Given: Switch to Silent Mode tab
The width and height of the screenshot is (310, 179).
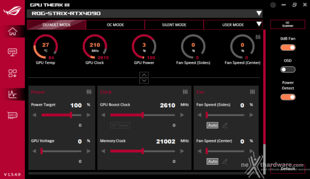Looking at the screenshot, I should tap(174, 25).
